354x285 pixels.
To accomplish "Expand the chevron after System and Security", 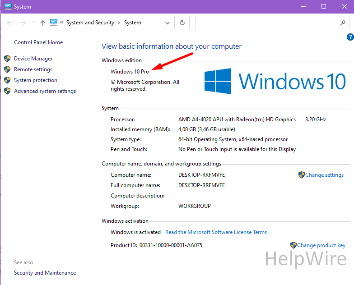I will 119,23.
